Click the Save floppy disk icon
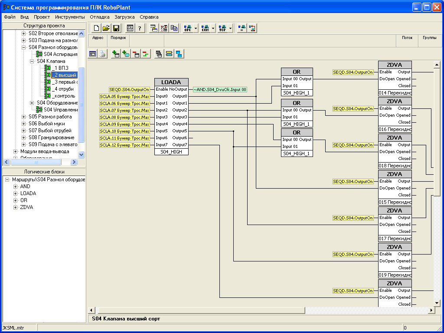Image resolution: width=444 pixels, height=333 pixels. 116,28
